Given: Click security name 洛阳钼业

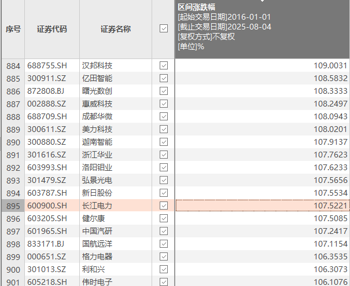Looking at the screenshot, I should pos(97,167).
